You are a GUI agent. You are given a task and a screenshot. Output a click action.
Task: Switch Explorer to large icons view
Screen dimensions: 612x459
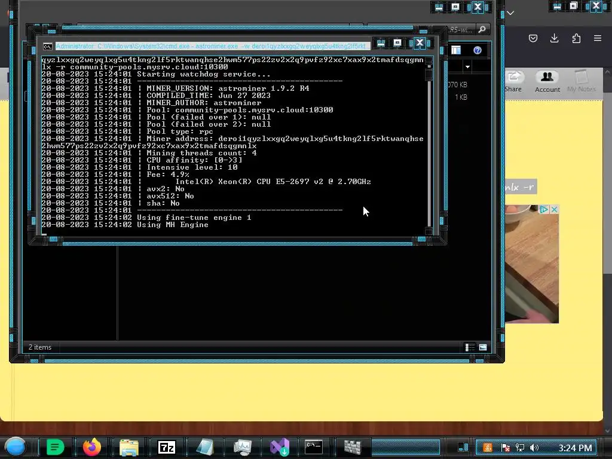(483, 347)
